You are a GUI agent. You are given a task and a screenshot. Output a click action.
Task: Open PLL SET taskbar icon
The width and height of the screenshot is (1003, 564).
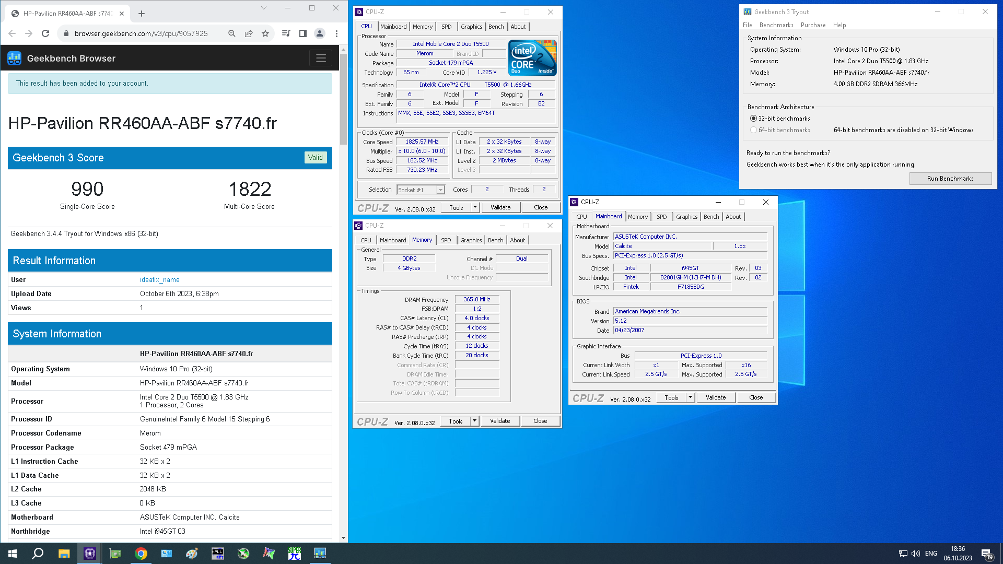point(218,554)
